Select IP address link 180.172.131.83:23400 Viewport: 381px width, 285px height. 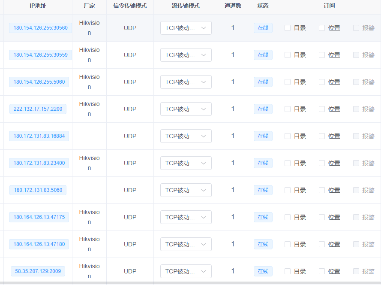pos(38,163)
